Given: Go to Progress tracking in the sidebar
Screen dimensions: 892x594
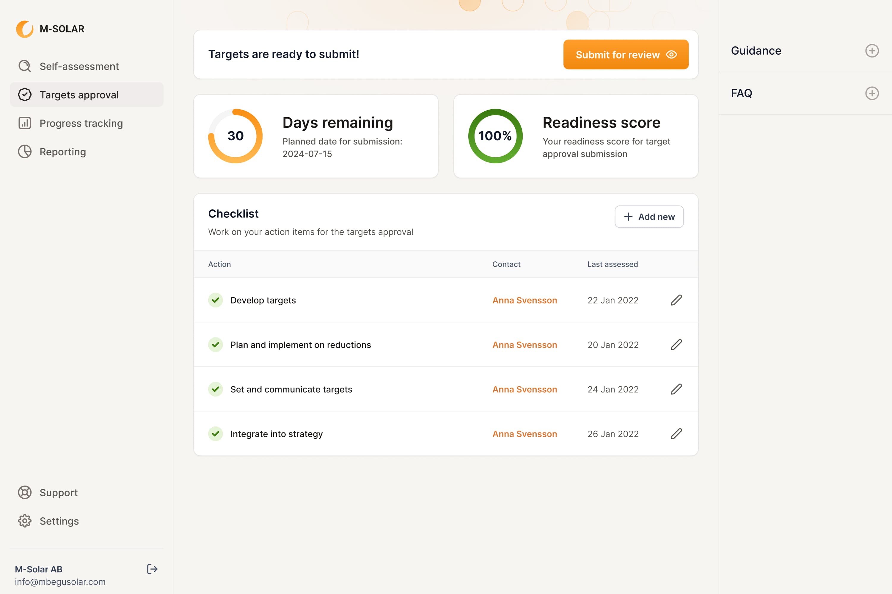Looking at the screenshot, I should point(81,123).
